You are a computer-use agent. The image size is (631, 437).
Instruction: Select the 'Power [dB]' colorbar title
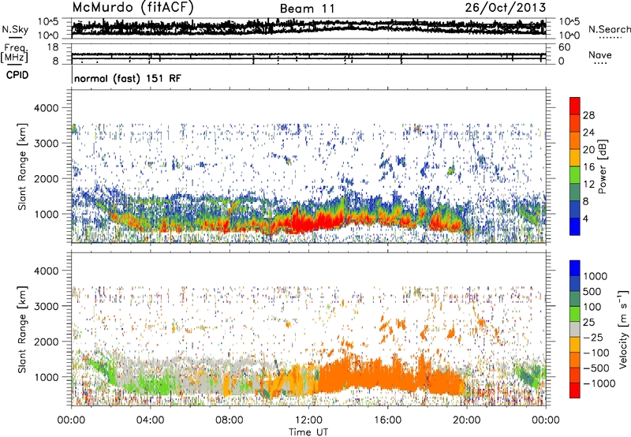click(602, 166)
